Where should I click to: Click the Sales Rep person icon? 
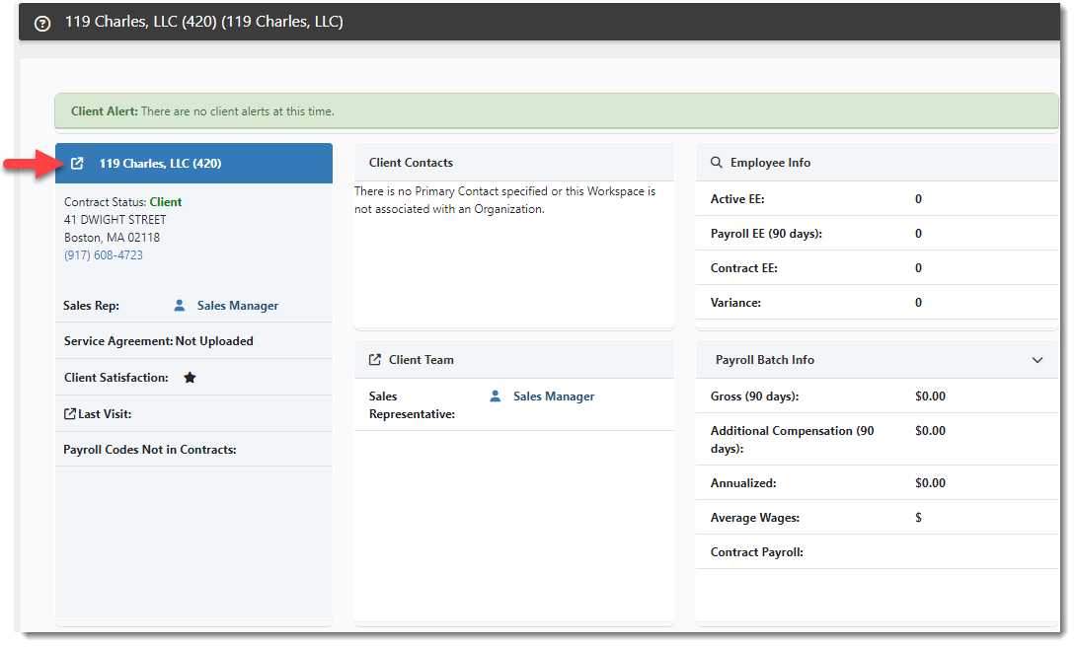(179, 306)
